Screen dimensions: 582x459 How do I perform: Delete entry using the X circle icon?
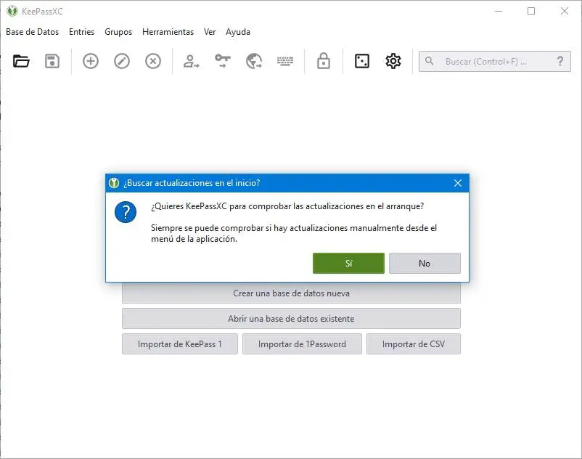(x=153, y=61)
